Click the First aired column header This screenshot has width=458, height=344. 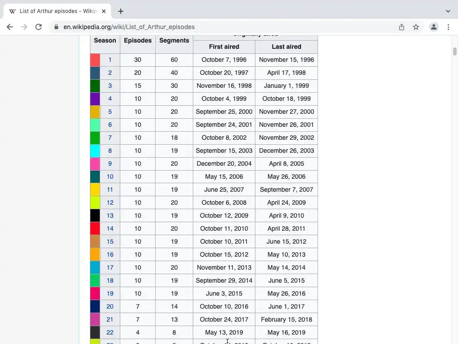pyautogui.click(x=224, y=47)
